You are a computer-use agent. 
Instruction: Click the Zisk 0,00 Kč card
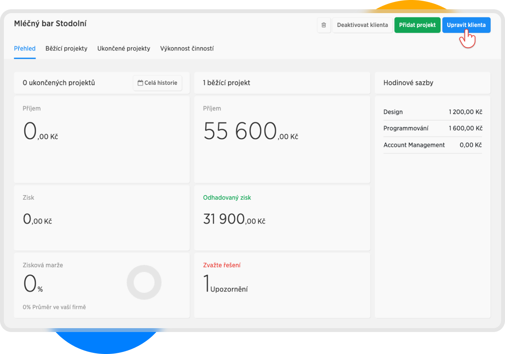pyautogui.click(x=102, y=218)
